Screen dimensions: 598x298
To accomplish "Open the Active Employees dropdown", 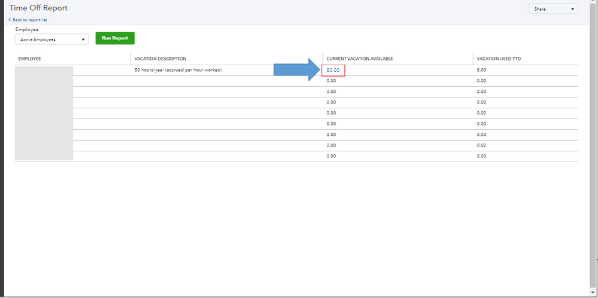I will click(x=52, y=39).
